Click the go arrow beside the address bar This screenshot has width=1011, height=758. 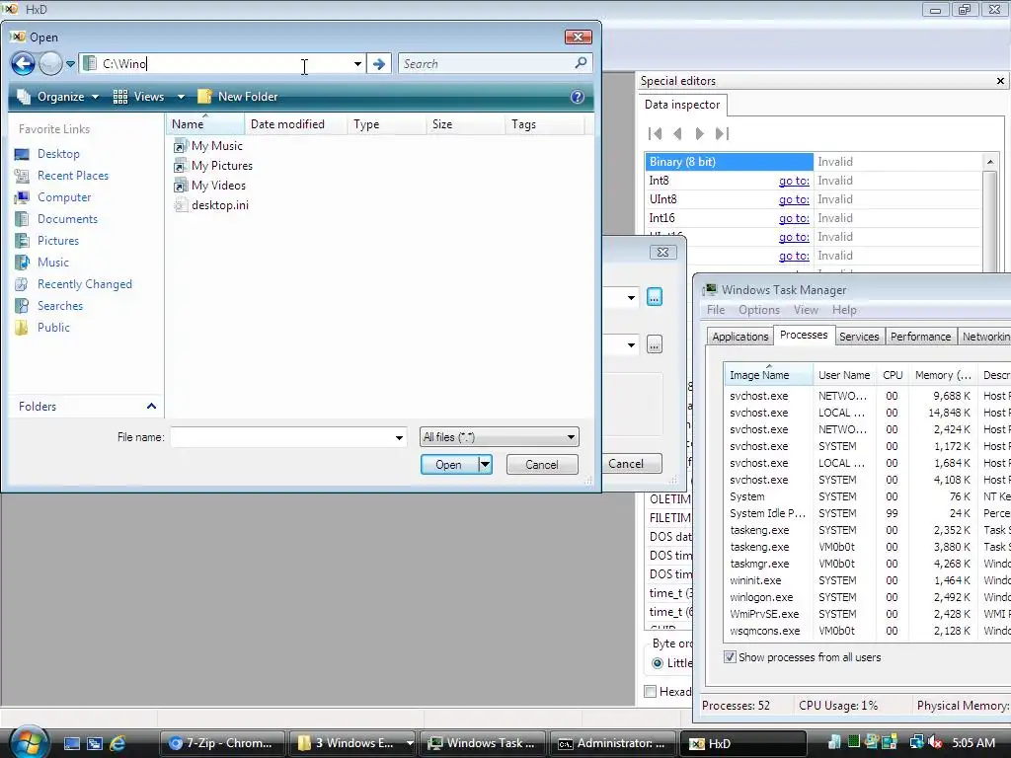pyautogui.click(x=379, y=64)
